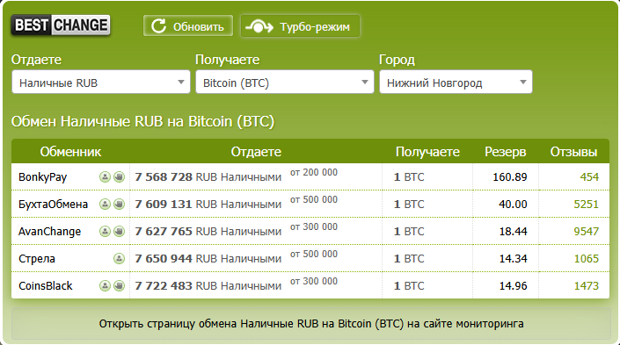Click the person icon in AvanChange row
The image size is (620, 345).
point(105,231)
